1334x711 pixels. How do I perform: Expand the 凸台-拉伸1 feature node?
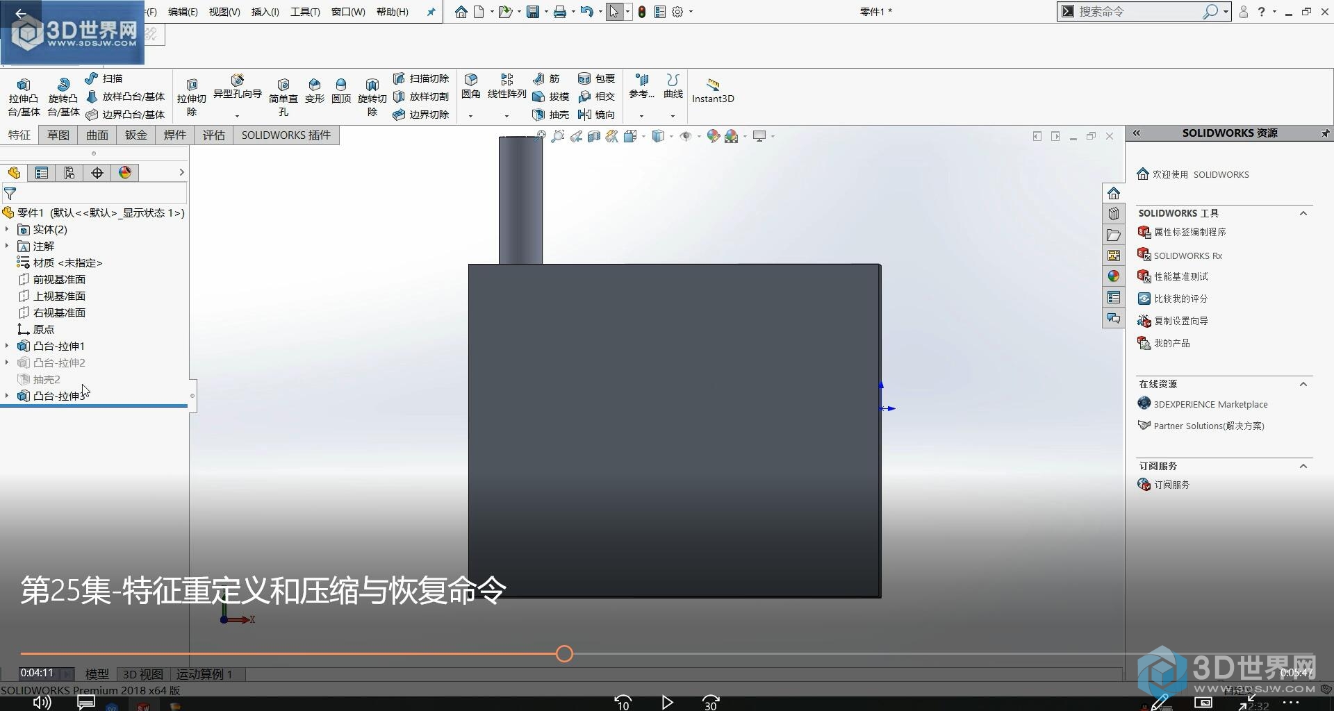coord(7,346)
